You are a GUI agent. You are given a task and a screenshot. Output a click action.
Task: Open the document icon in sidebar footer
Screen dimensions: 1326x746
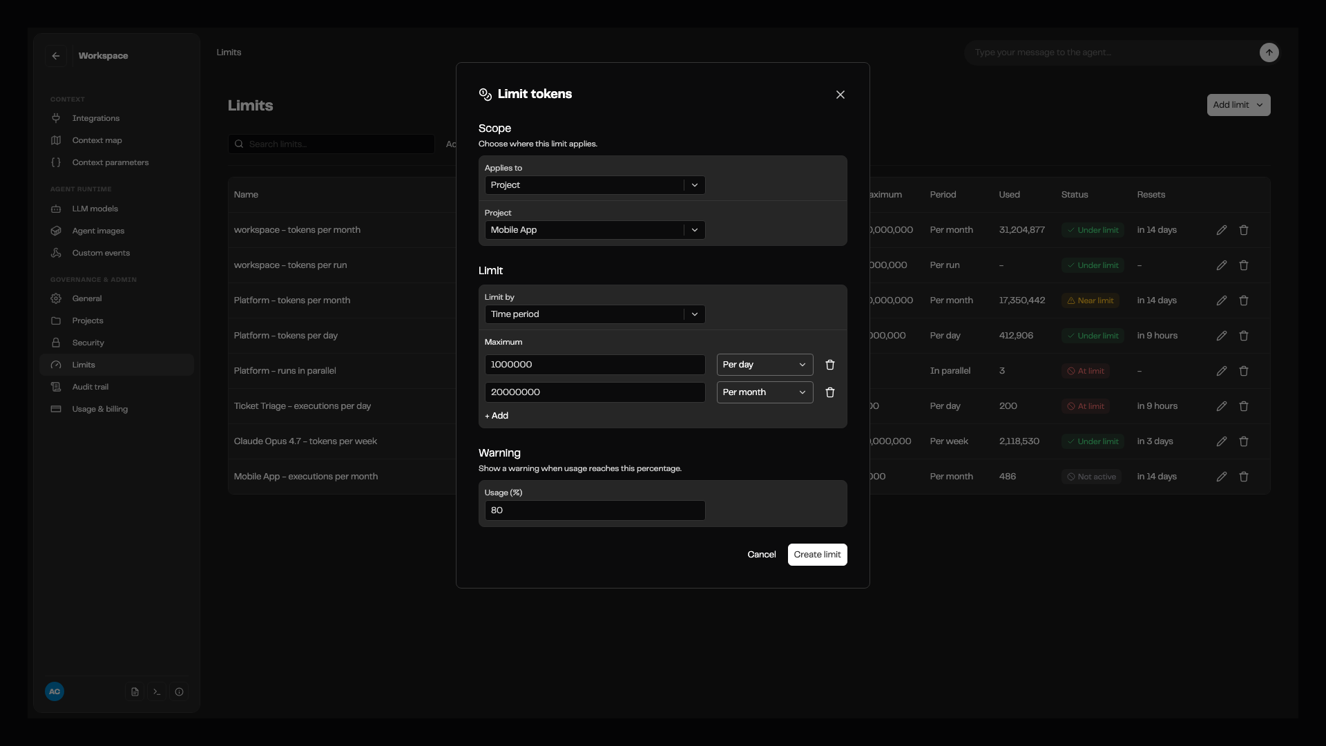tap(135, 691)
